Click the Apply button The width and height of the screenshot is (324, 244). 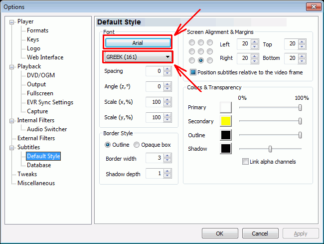pyautogui.click(x=301, y=234)
